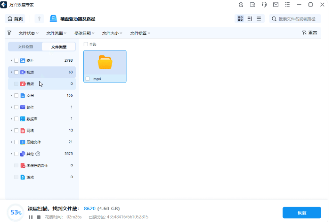Click the 图片 count 2793
This screenshot has width=333, height=222.
(x=69, y=60)
